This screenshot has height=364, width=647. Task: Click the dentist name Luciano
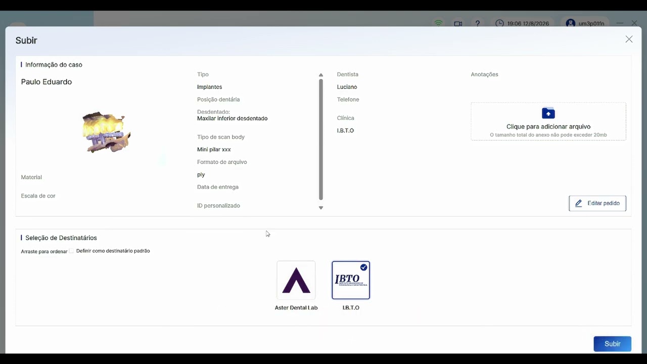pos(347,87)
